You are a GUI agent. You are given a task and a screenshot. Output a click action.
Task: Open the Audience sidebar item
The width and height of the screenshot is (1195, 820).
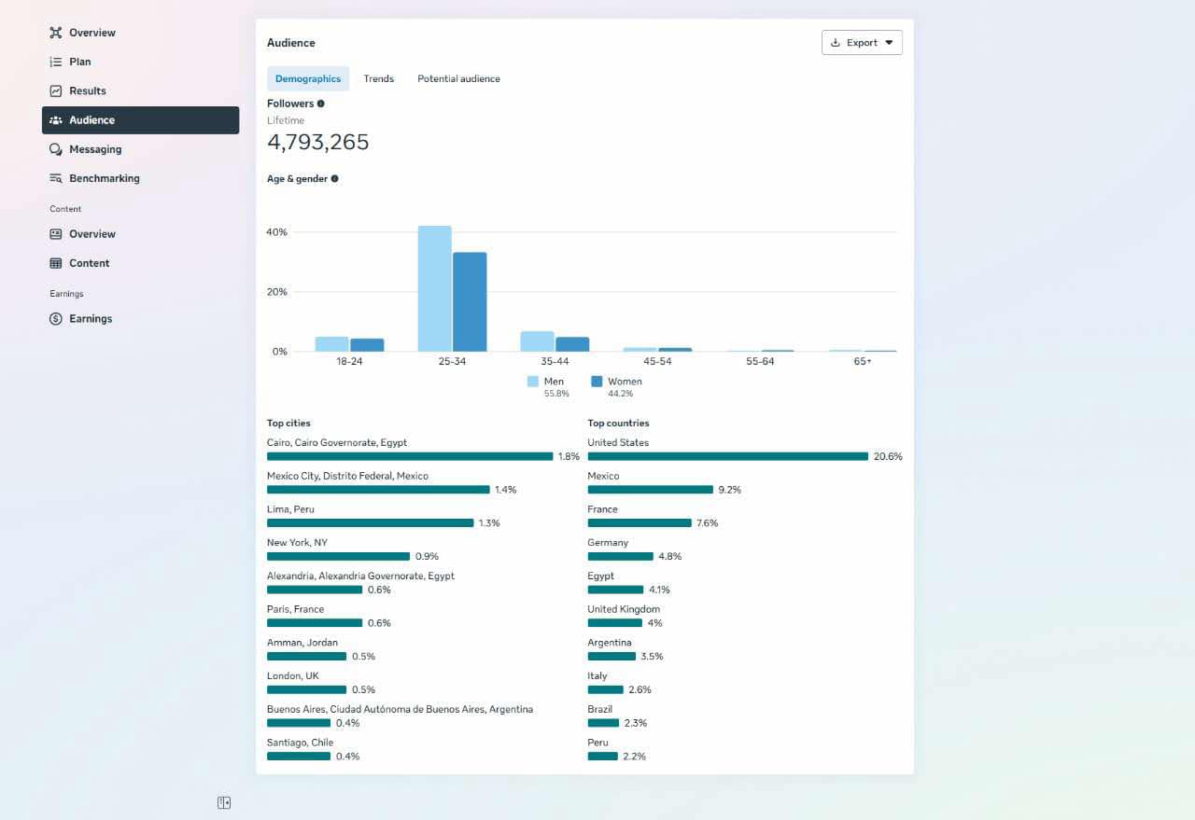(x=140, y=120)
